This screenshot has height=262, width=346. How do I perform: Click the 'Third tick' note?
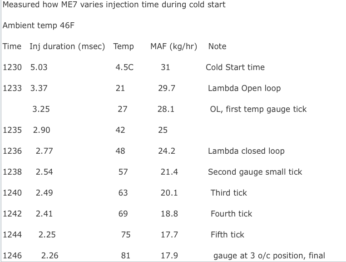pos(228,193)
